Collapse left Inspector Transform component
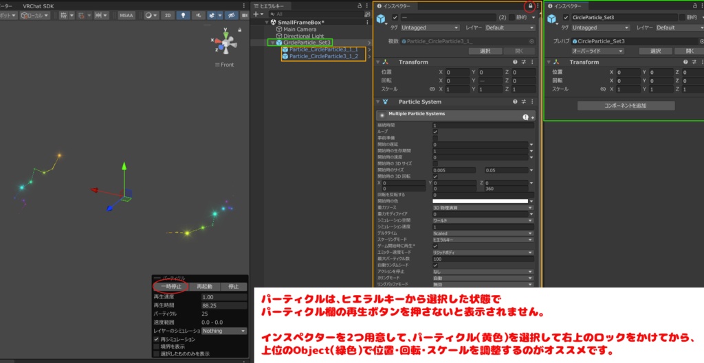 tap(377, 62)
